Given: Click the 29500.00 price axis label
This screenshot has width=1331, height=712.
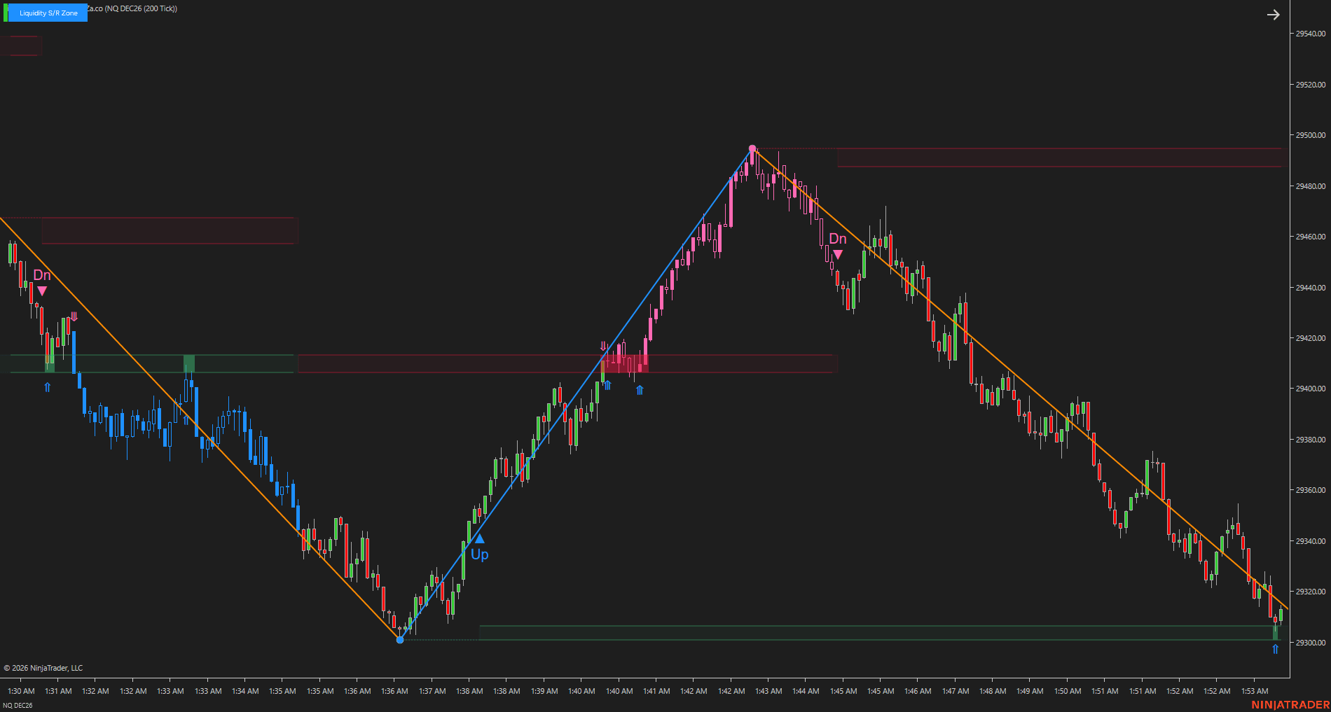Looking at the screenshot, I should point(1310,135).
